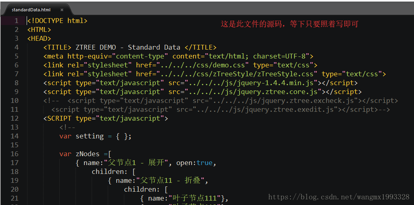This screenshot has height=205, width=414.
Task: Click line number 12 in gutter
Action: [15, 118]
